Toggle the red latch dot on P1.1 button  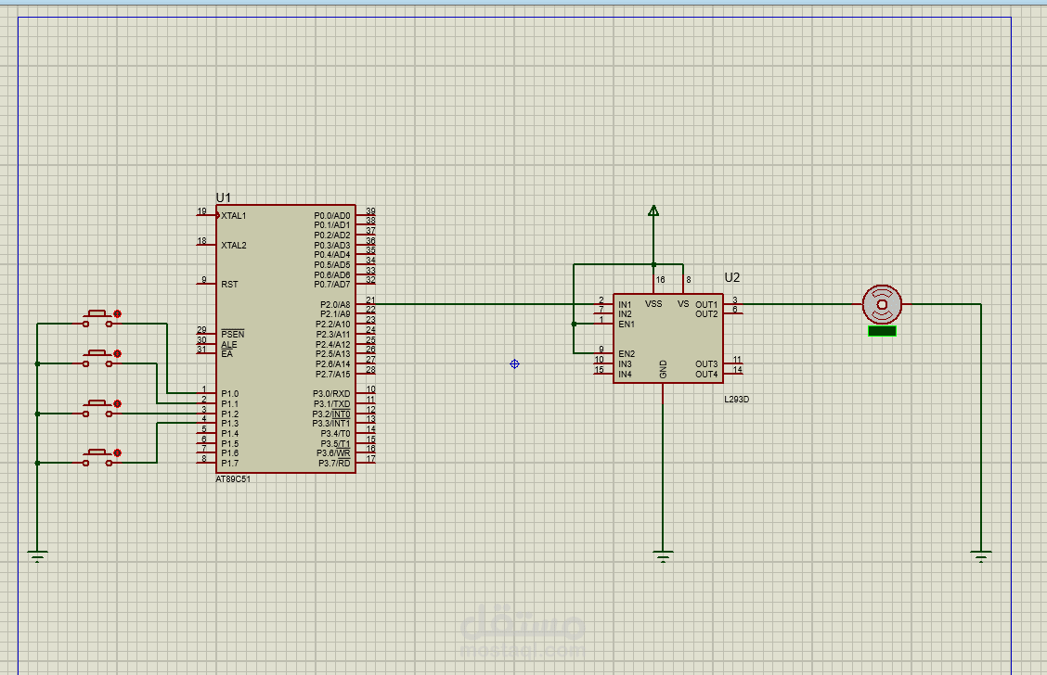pyautogui.click(x=118, y=353)
